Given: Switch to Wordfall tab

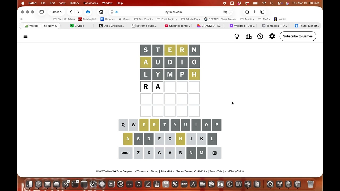Looking at the screenshot, I should pyautogui.click(x=242, y=26).
